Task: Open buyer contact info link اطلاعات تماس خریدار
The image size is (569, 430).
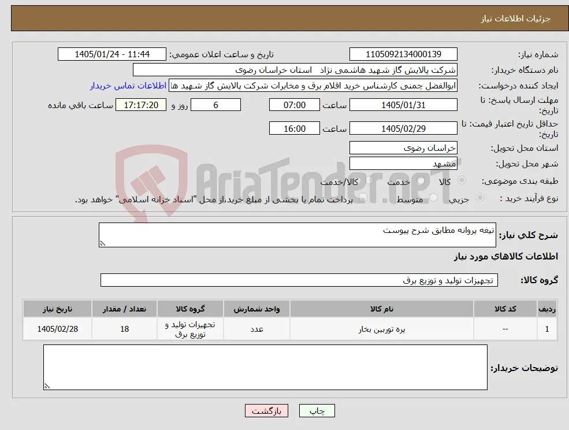Action: point(128,86)
